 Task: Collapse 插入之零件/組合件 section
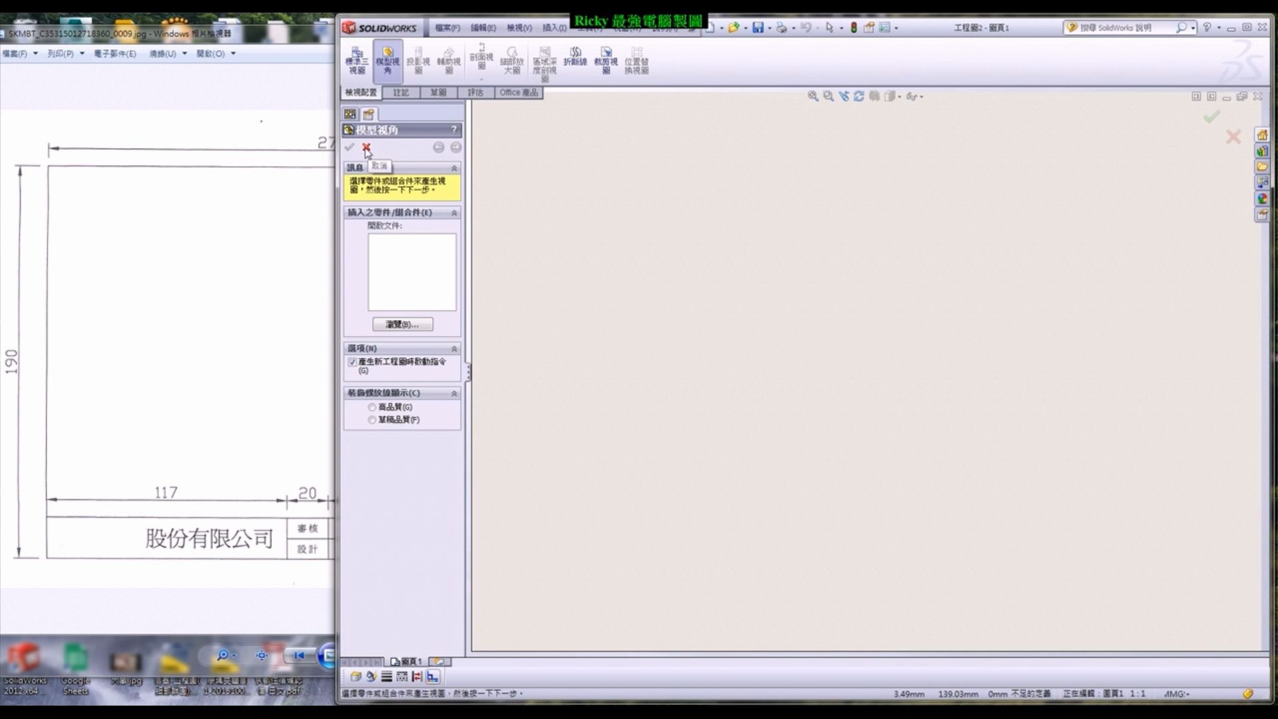(x=454, y=213)
